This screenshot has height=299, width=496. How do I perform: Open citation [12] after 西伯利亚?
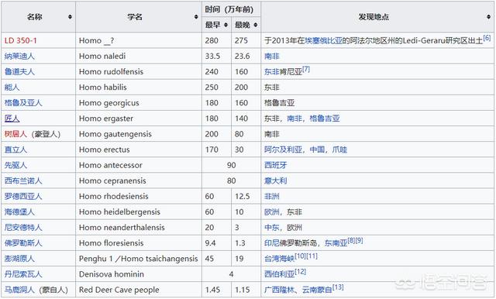coord(301,272)
